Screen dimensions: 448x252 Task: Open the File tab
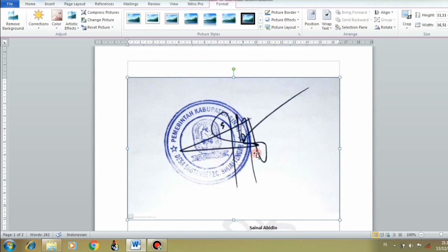click(10, 4)
